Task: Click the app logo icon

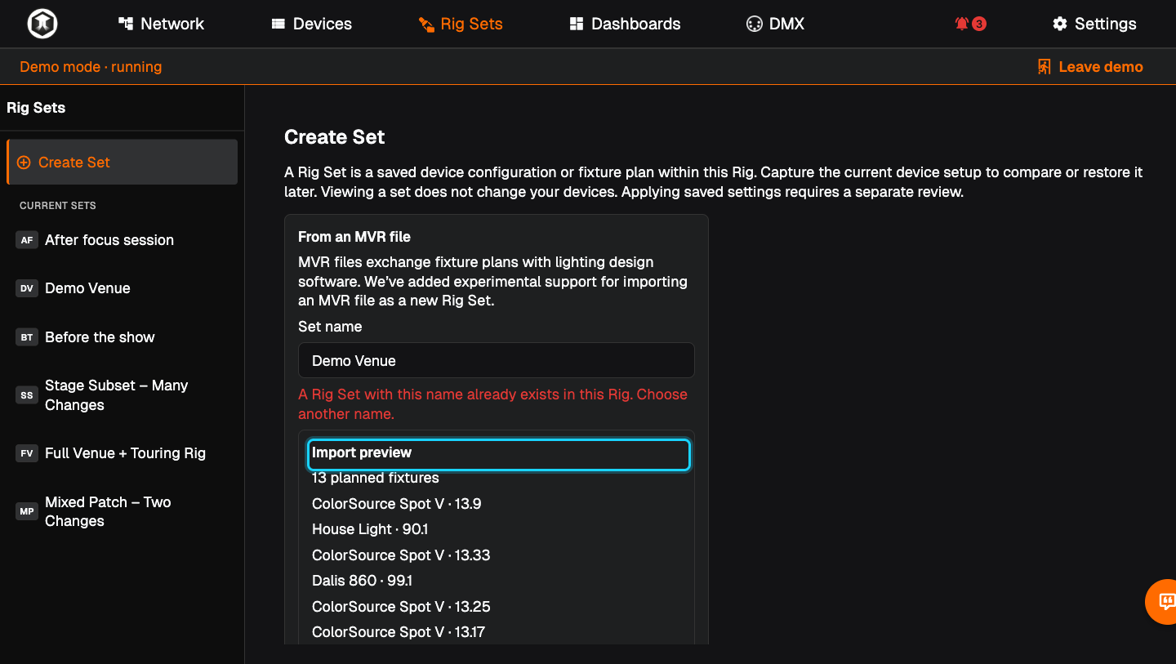Action: click(42, 24)
